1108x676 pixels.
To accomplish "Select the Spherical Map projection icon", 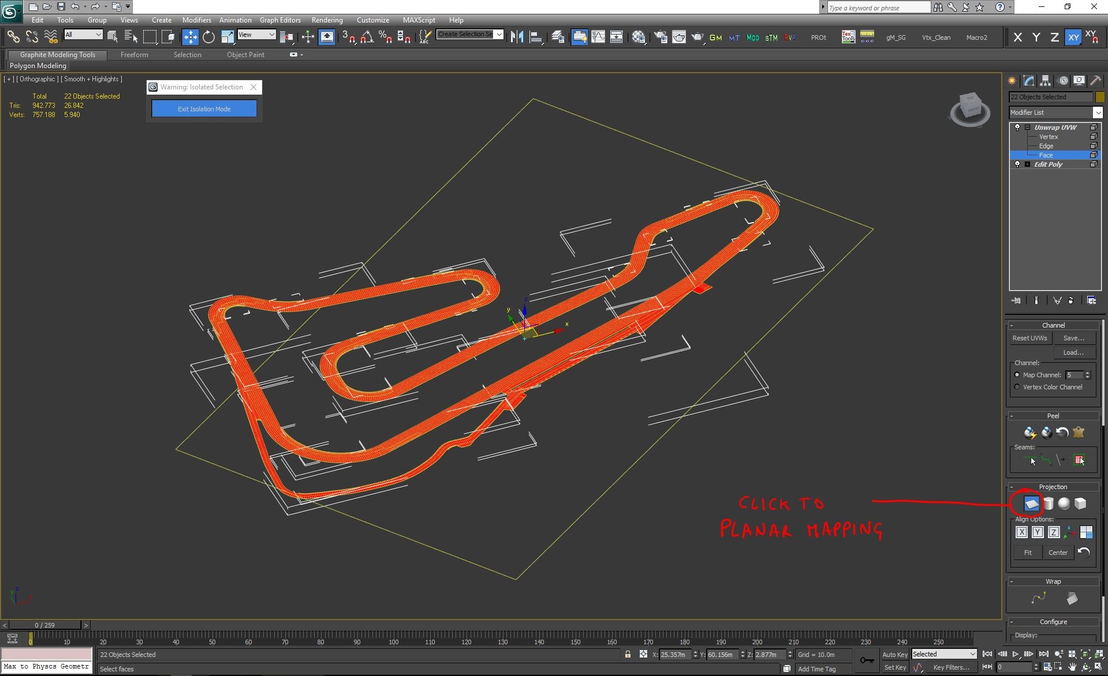I will tap(1064, 504).
